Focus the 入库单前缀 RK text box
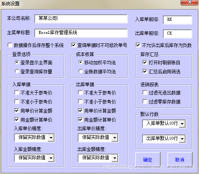 [178, 20]
